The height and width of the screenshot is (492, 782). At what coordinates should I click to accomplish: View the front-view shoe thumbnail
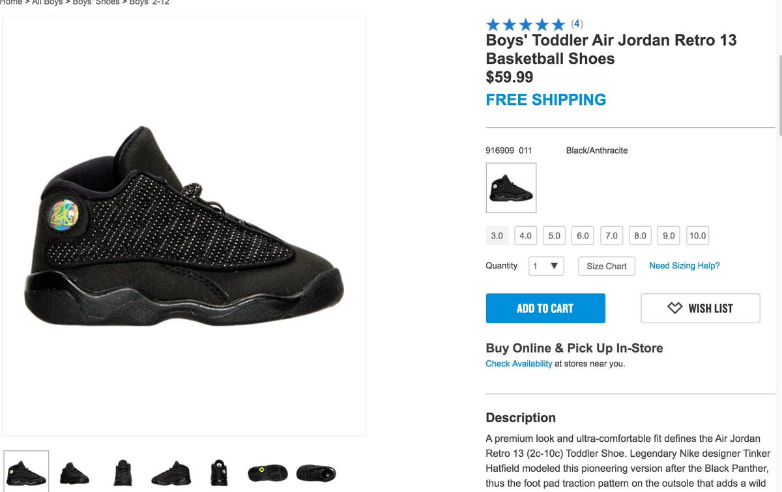pos(123,472)
